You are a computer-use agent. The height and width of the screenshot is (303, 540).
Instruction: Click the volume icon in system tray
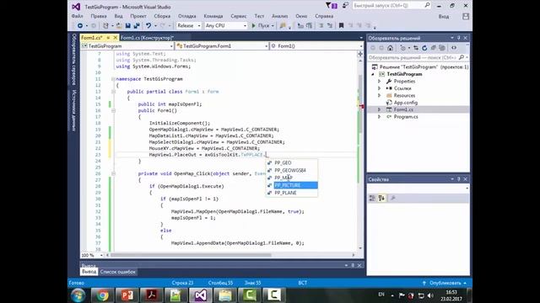(x=430, y=295)
